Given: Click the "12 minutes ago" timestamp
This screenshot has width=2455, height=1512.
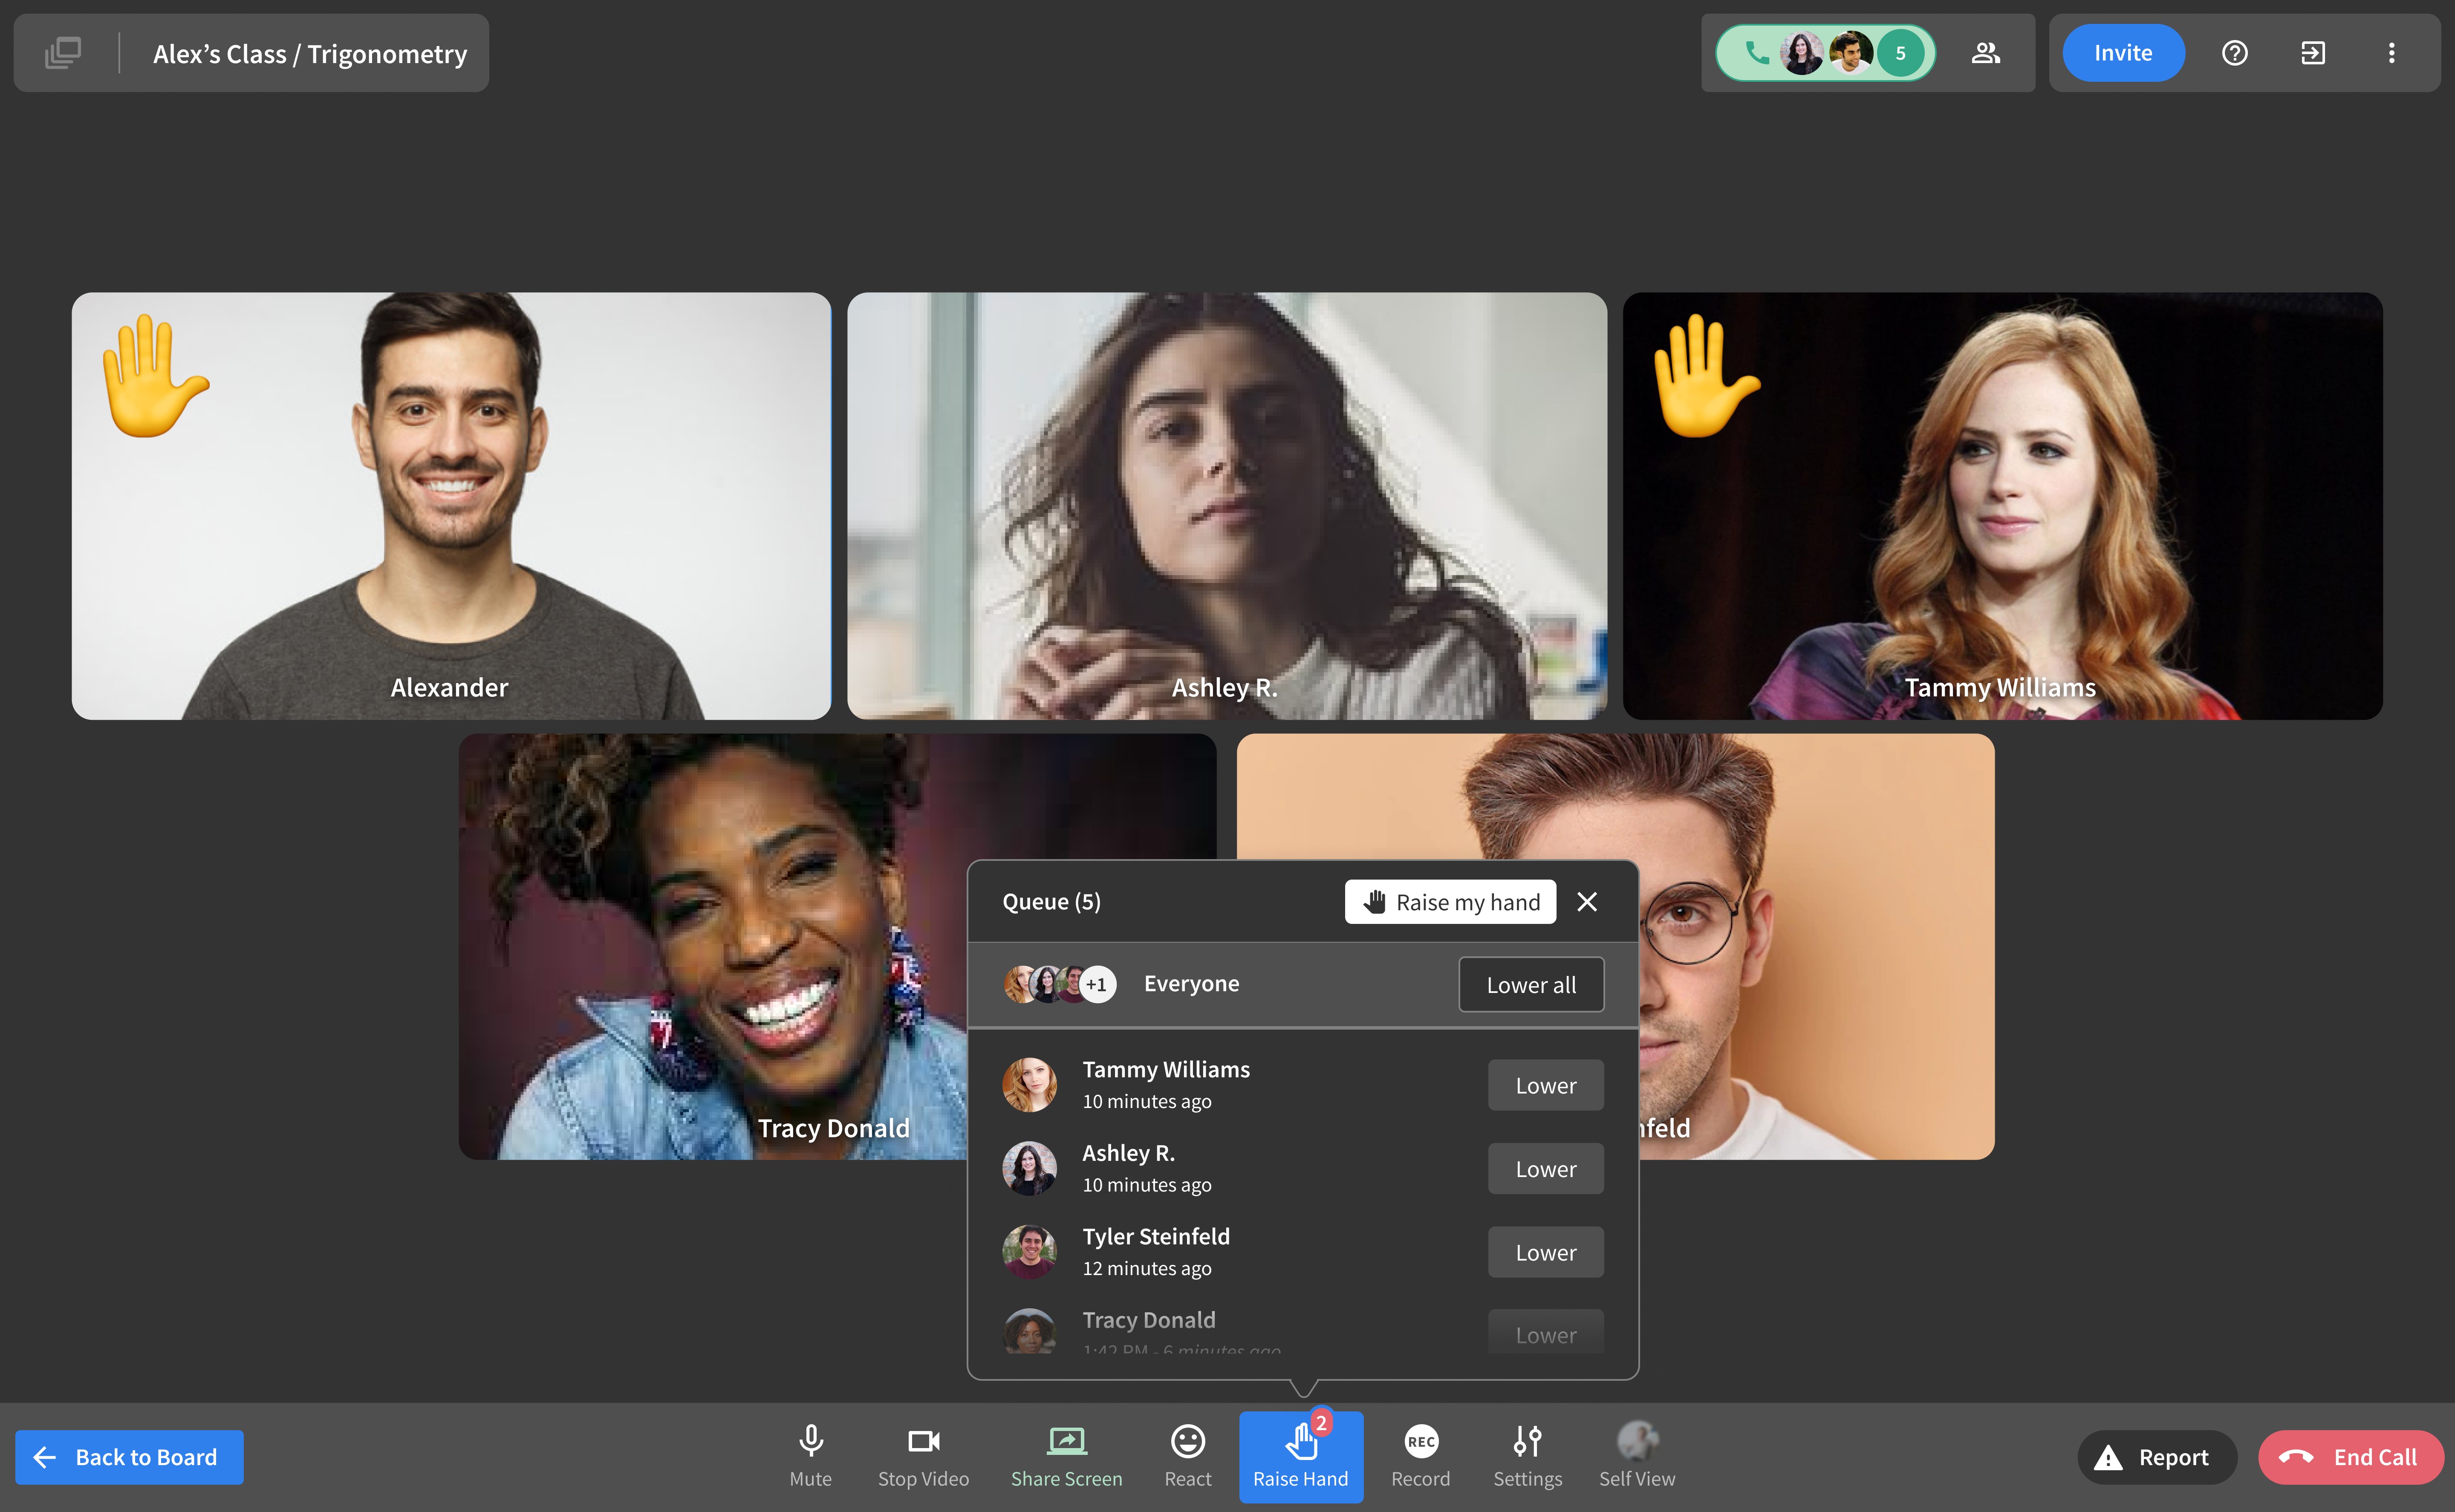Looking at the screenshot, I should 1147,1269.
